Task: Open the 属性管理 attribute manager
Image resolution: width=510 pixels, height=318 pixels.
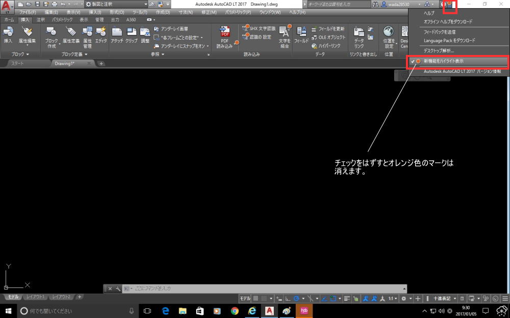Action: click(x=87, y=37)
